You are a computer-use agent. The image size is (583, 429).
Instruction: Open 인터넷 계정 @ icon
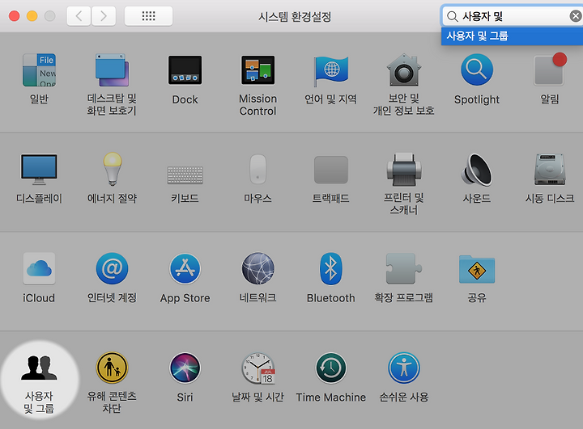tap(112, 269)
